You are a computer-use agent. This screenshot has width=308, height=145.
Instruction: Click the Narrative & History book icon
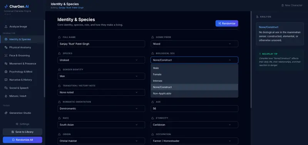coord(6,80)
